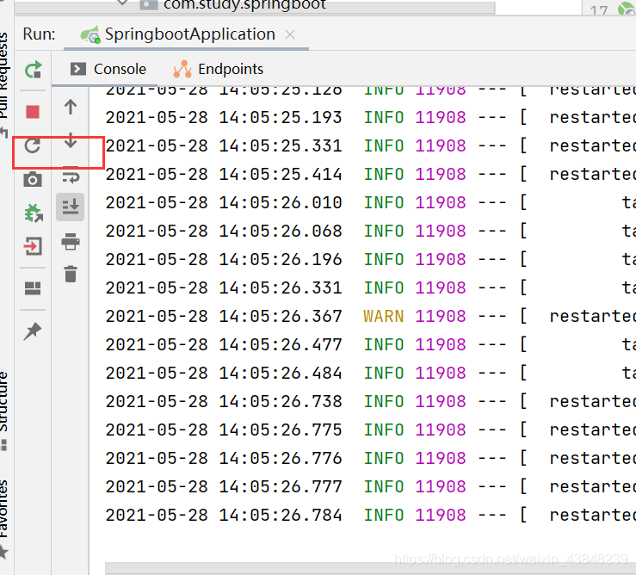Jump down the stack trace with the down arrow
The height and width of the screenshot is (575, 636).
click(71, 140)
